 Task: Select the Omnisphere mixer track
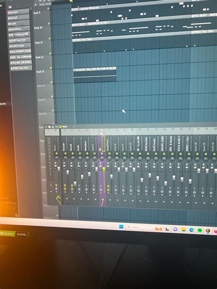[86, 146]
